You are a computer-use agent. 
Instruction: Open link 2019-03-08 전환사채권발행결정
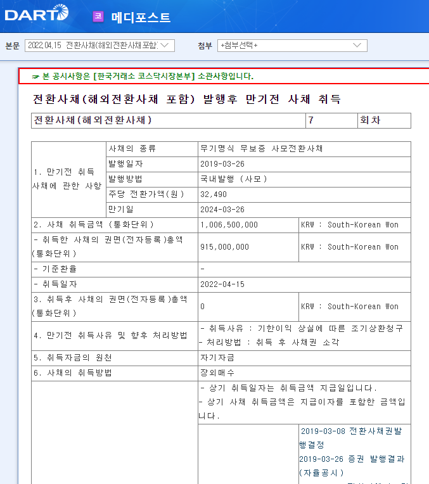(x=350, y=438)
